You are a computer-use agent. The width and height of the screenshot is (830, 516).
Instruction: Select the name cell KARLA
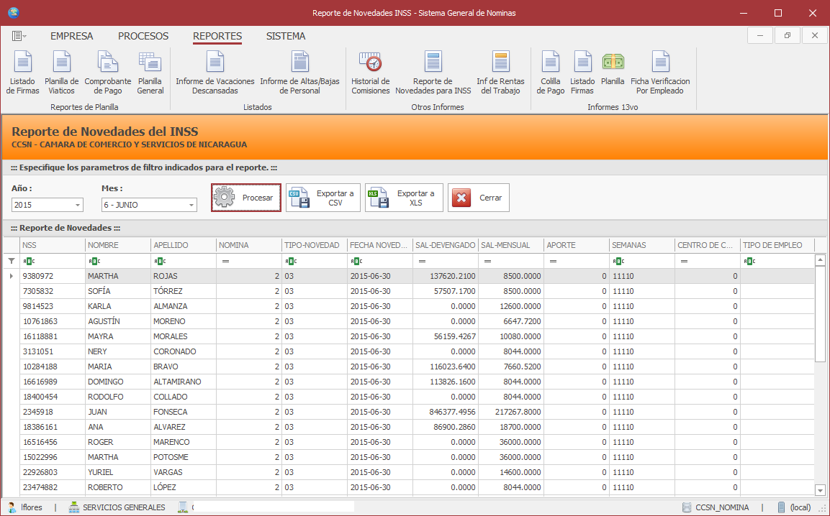pos(118,306)
